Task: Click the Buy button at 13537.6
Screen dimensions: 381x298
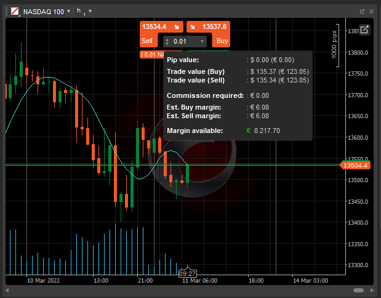Action: click(x=220, y=34)
